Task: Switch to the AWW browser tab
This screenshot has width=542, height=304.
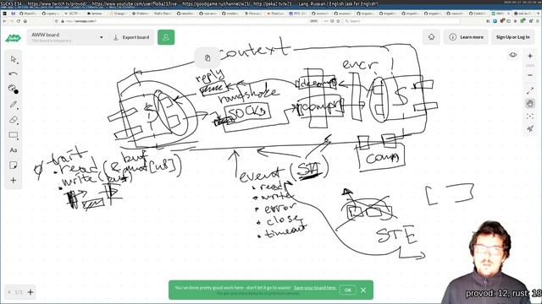Action: (x=501, y=14)
